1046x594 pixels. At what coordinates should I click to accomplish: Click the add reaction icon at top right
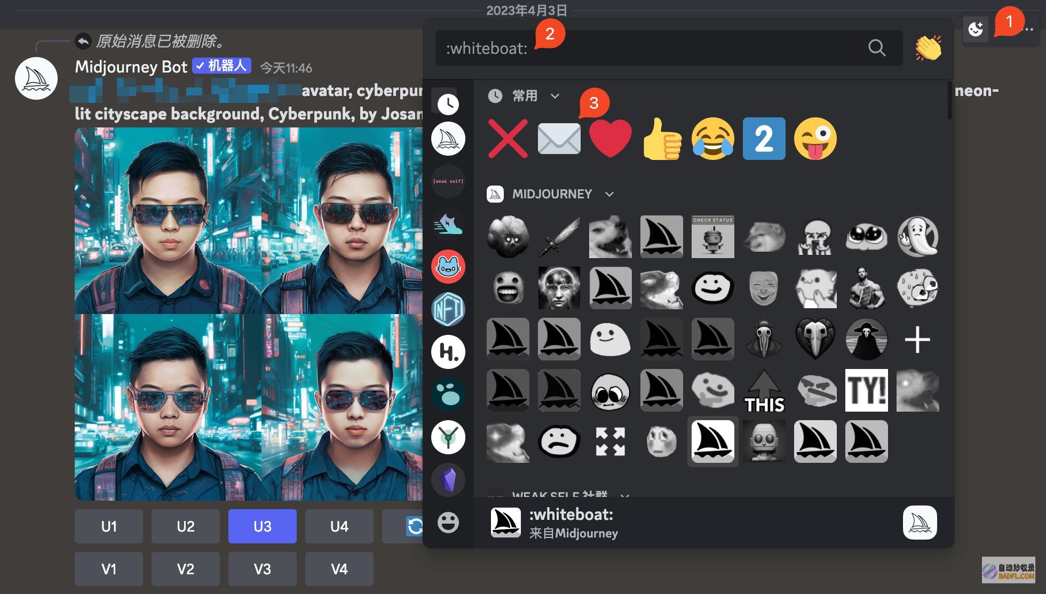click(x=976, y=29)
